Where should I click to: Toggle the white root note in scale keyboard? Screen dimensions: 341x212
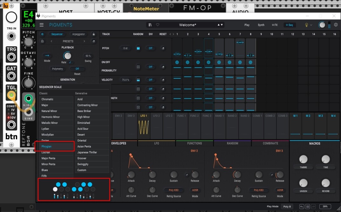coord(55,189)
